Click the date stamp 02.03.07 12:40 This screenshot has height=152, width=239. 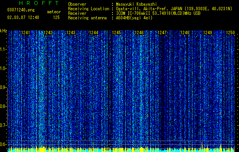23,17
